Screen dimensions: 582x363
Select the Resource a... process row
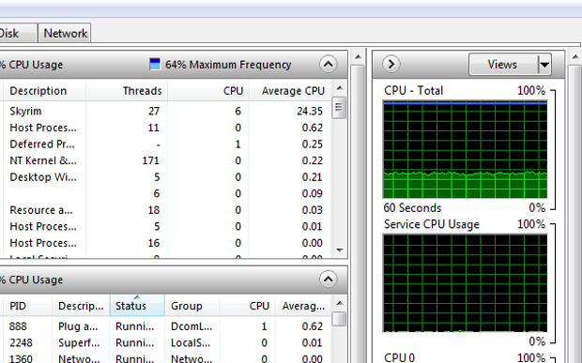165,210
